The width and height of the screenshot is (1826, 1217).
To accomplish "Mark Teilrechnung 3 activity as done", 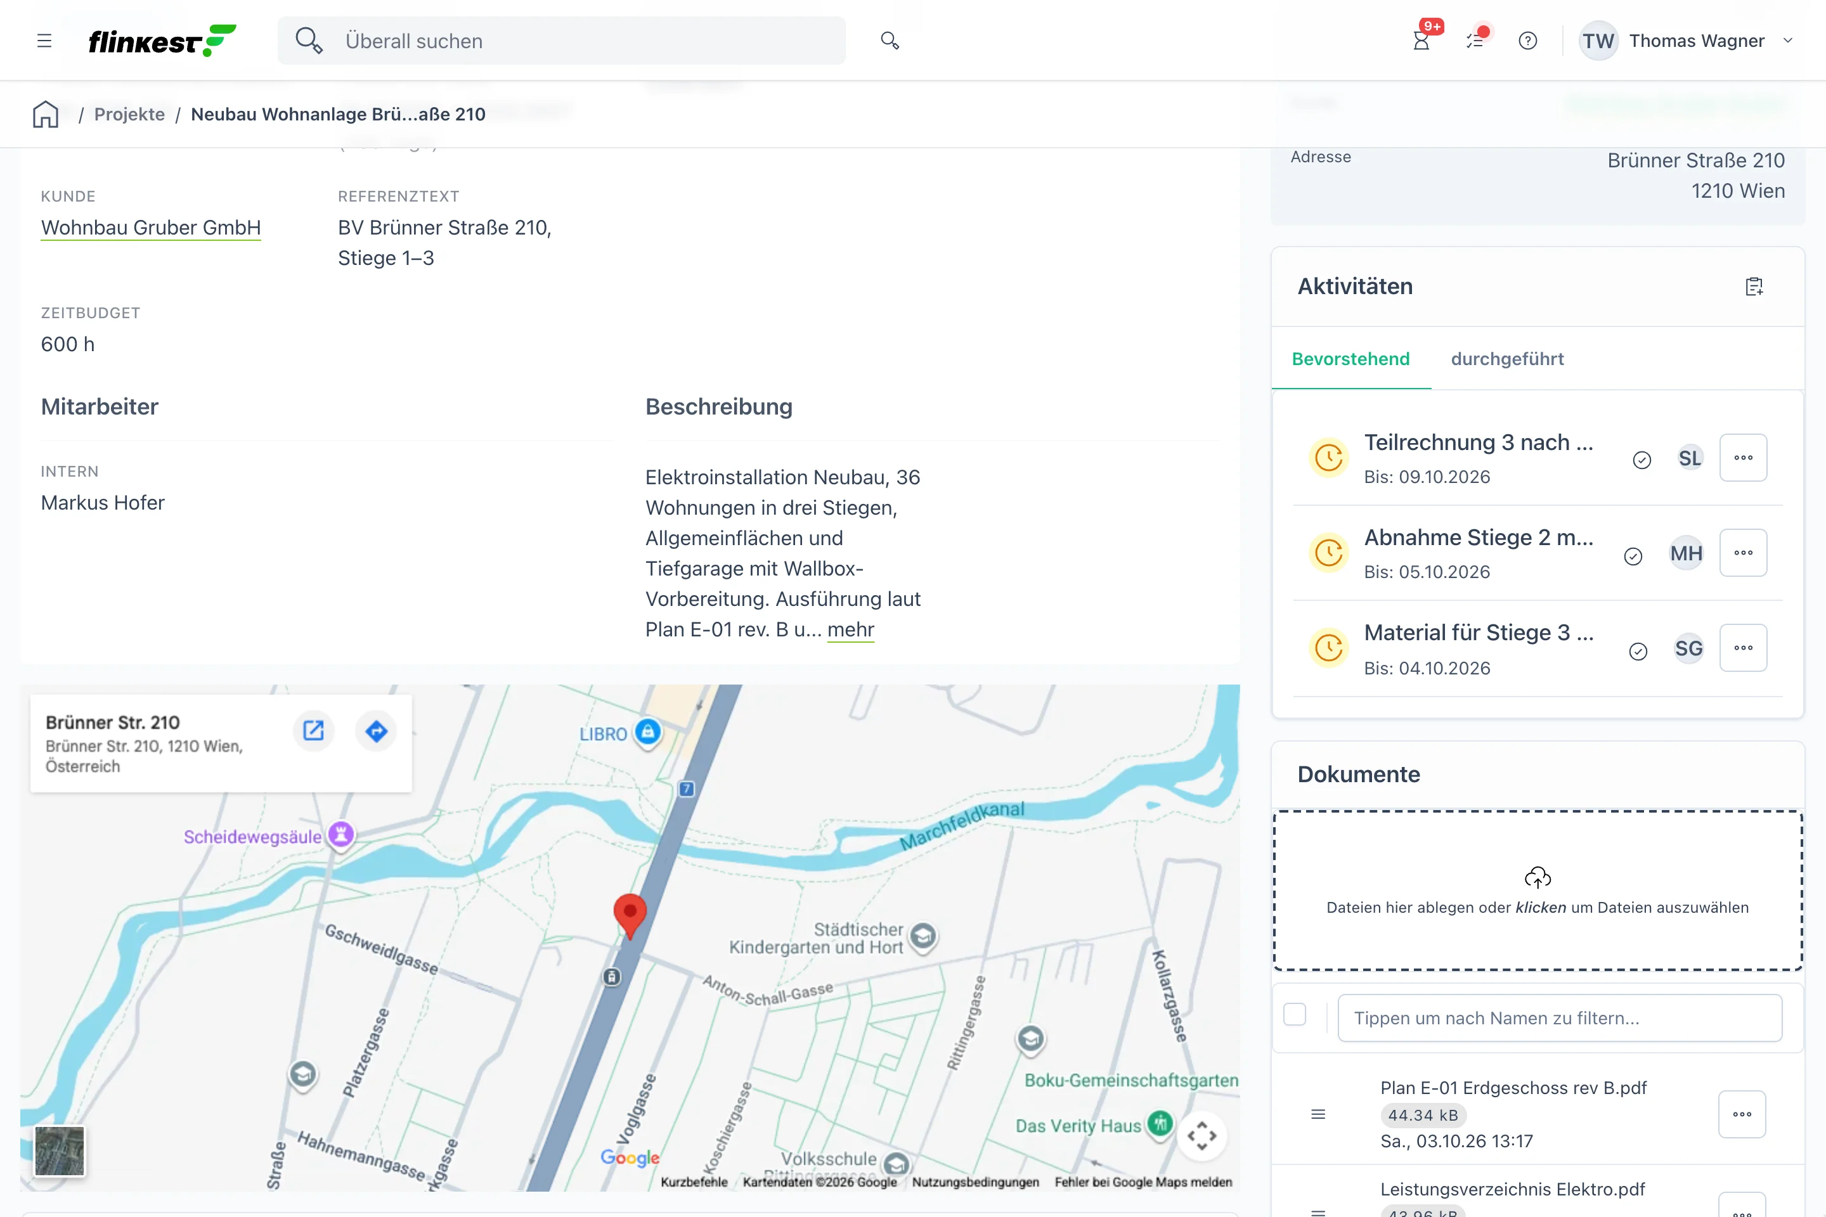I will (1642, 460).
